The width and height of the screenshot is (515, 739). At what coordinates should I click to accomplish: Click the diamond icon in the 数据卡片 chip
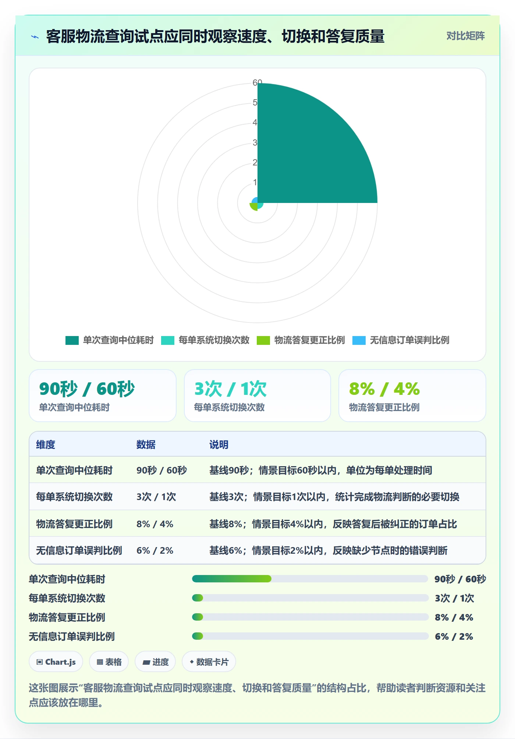[192, 662]
